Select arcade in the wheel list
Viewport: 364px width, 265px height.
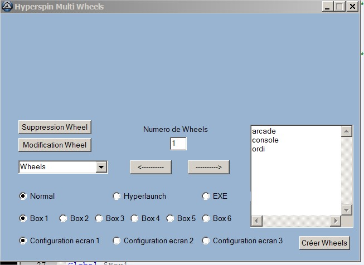tap(264, 131)
